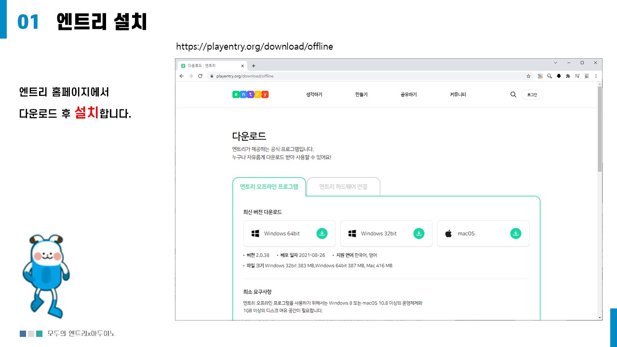
Task: Click the blue Entry robot mascot image
Action: coord(46,277)
